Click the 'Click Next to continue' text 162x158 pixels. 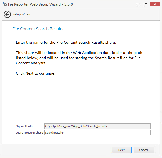pos(36,73)
